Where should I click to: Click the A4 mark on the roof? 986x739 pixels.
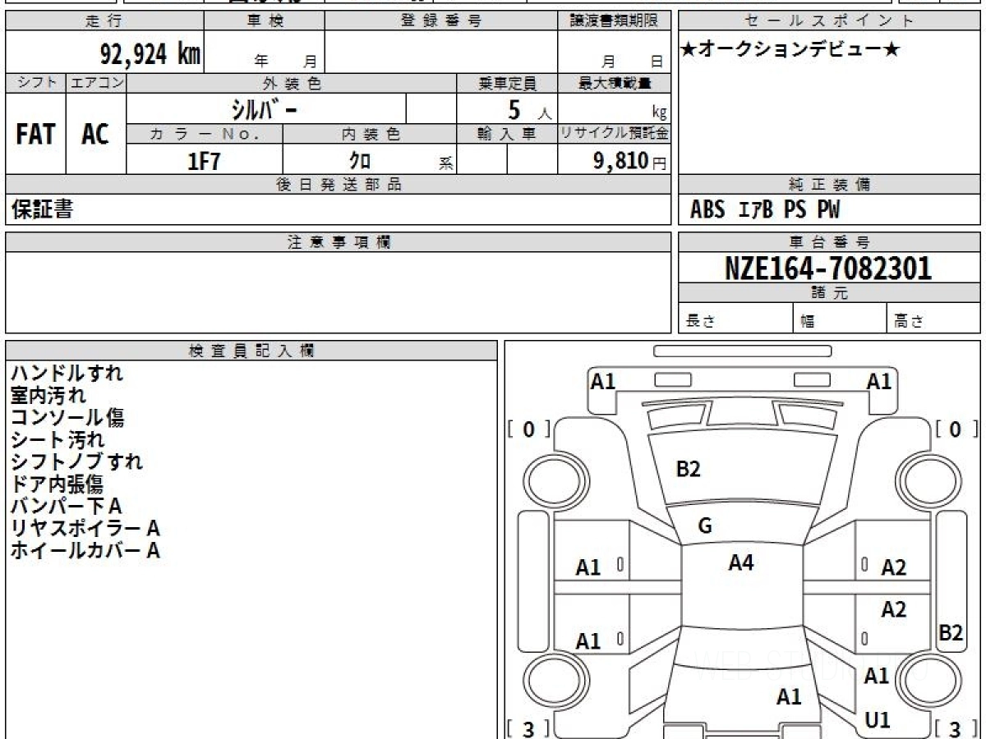[741, 562]
